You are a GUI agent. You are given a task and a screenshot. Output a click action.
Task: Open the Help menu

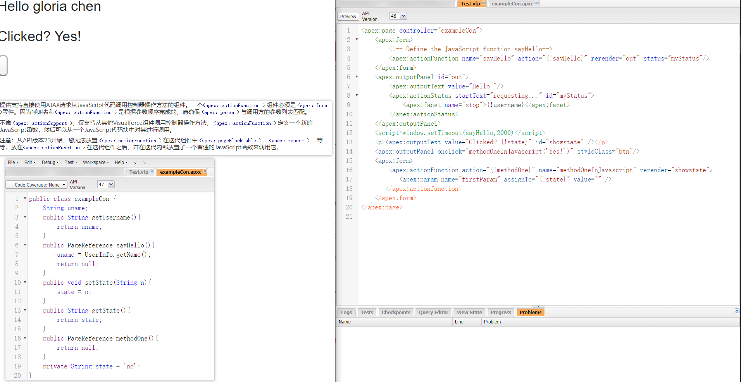(x=121, y=162)
